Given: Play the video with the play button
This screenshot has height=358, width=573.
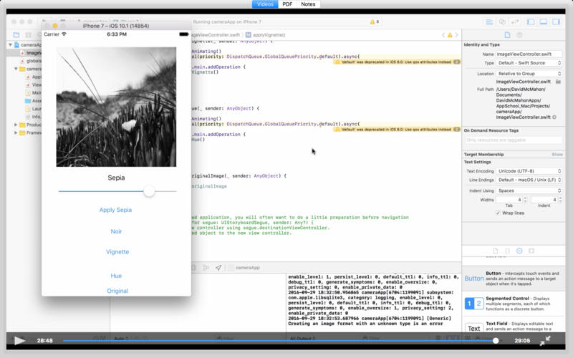Looking at the screenshot, I should (x=19, y=341).
